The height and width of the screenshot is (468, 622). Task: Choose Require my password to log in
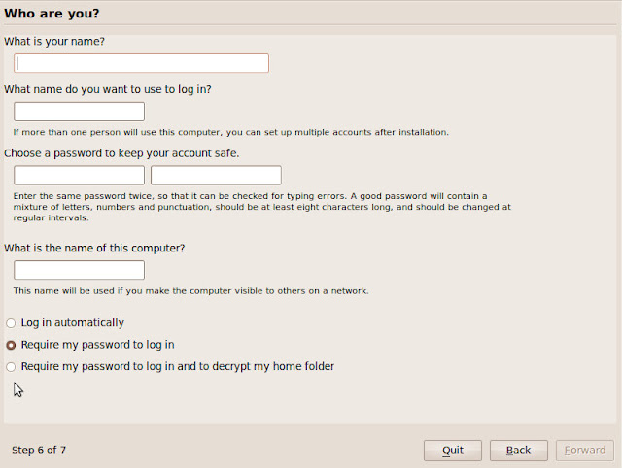12,345
